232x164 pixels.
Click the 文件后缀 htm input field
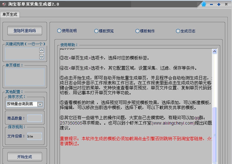pos(34,136)
